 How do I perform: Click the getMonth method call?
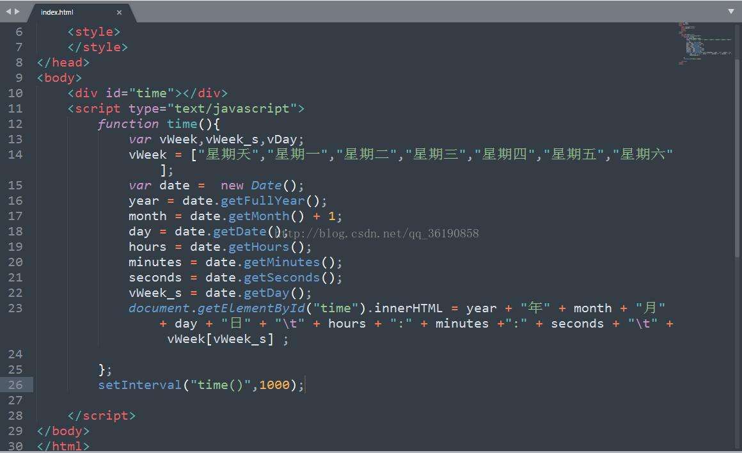(x=259, y=216)
